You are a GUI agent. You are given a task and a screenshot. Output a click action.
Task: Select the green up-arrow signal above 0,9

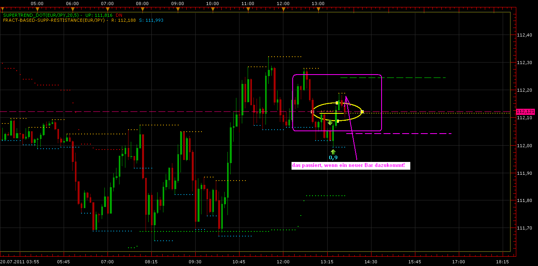(333, 151)
